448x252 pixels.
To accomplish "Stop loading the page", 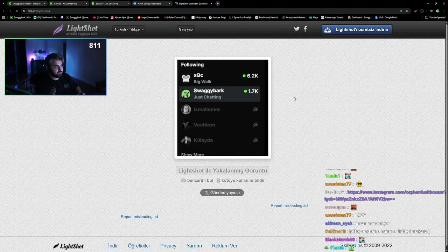I will click(x=16, y=11).
